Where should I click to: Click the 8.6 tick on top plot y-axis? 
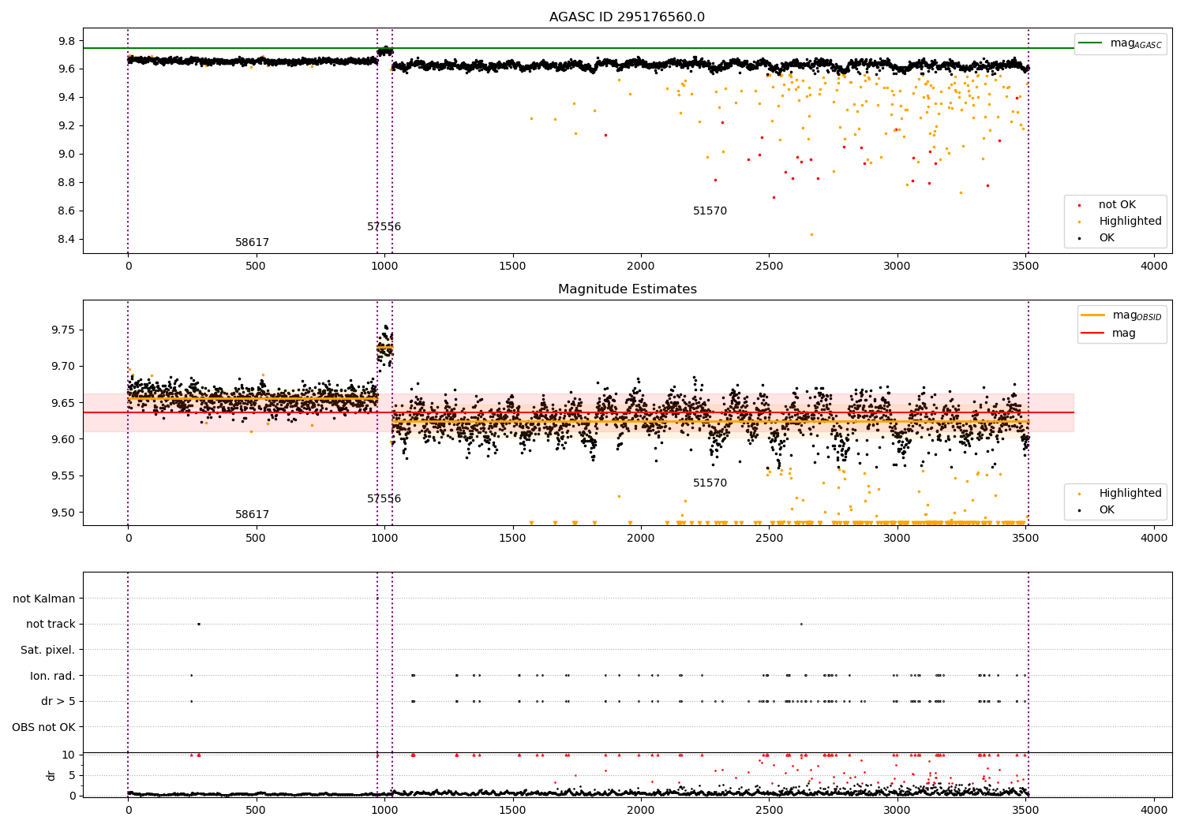coord(66,211)
